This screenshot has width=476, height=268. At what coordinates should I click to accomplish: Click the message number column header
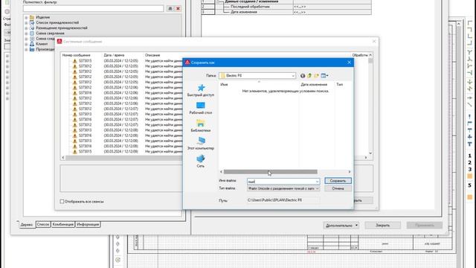(76, 55)
